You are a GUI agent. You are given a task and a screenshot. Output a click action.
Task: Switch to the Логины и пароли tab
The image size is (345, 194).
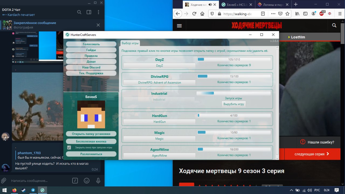(x=273, y=5)
